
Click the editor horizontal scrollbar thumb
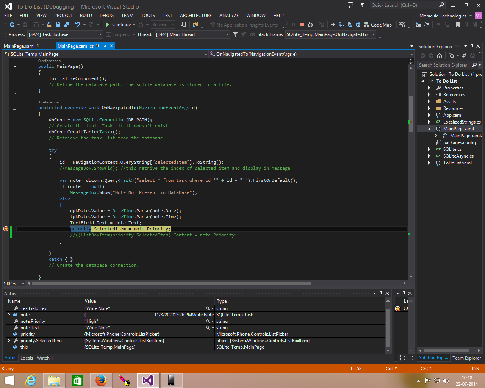pos(172,283)
